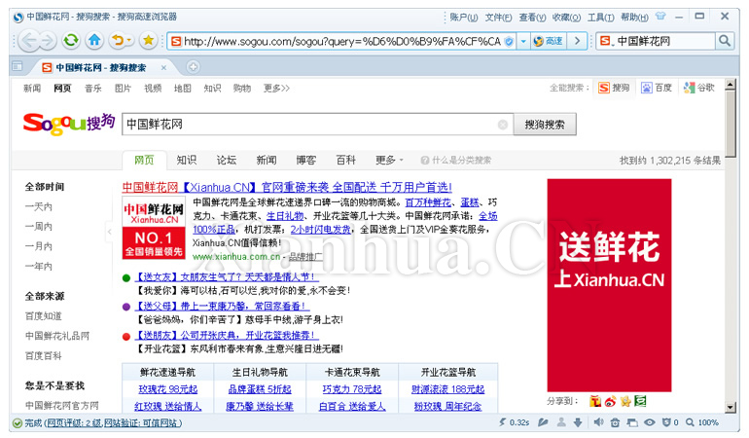Image resolution: width=749 pixels, height=438 pixels.
Task: Mute page sound with the speaker icon
Action: coord(598,422)
